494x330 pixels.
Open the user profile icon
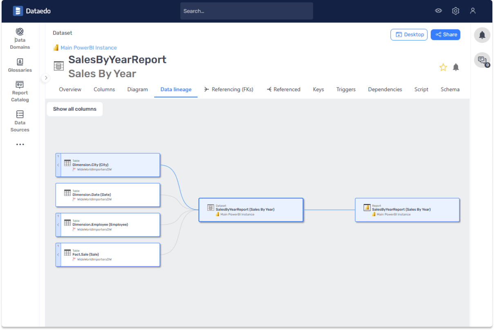tap(473, 11)
